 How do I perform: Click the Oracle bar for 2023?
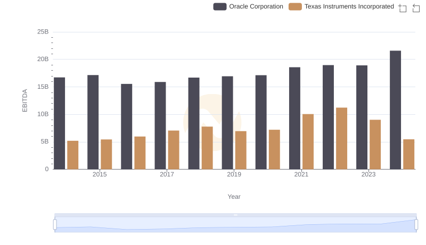(x=362, y=117)
